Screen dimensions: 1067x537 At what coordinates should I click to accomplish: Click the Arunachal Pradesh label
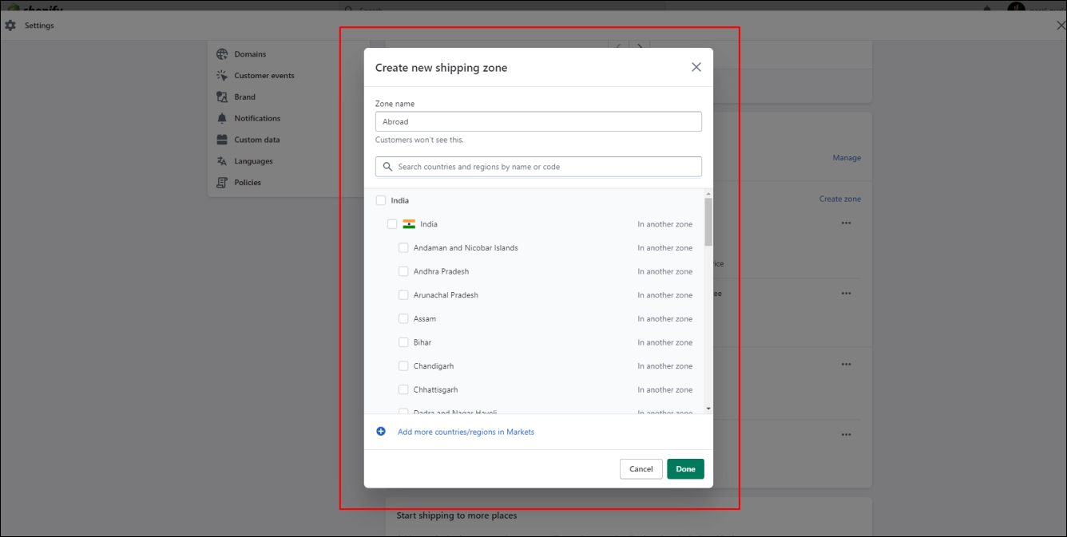click(x=446, y=295)
